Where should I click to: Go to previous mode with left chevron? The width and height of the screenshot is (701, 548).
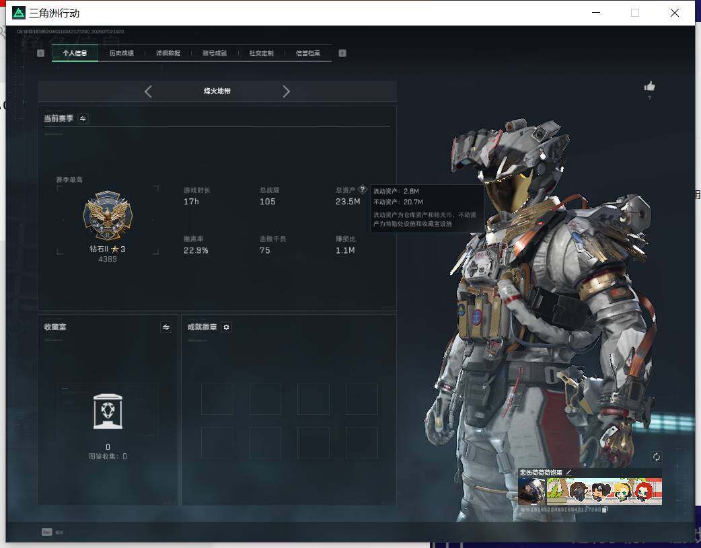149,91
